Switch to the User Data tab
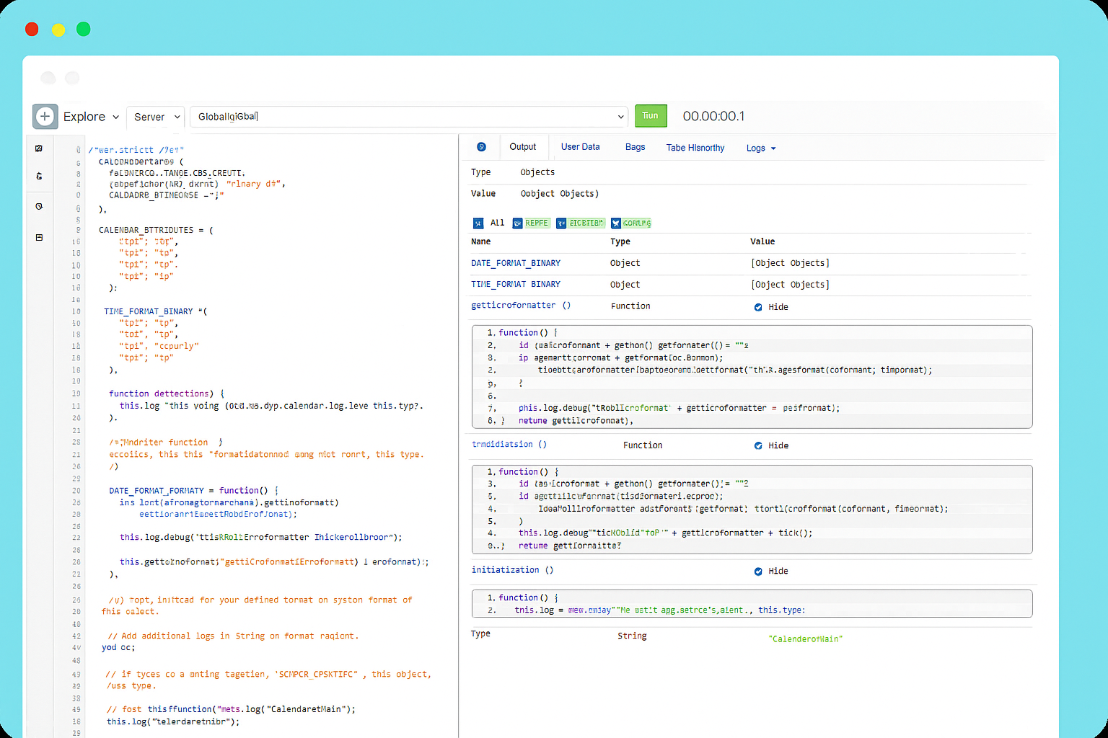The height and width of the screenshot is (738, 1108). [580, 147]
